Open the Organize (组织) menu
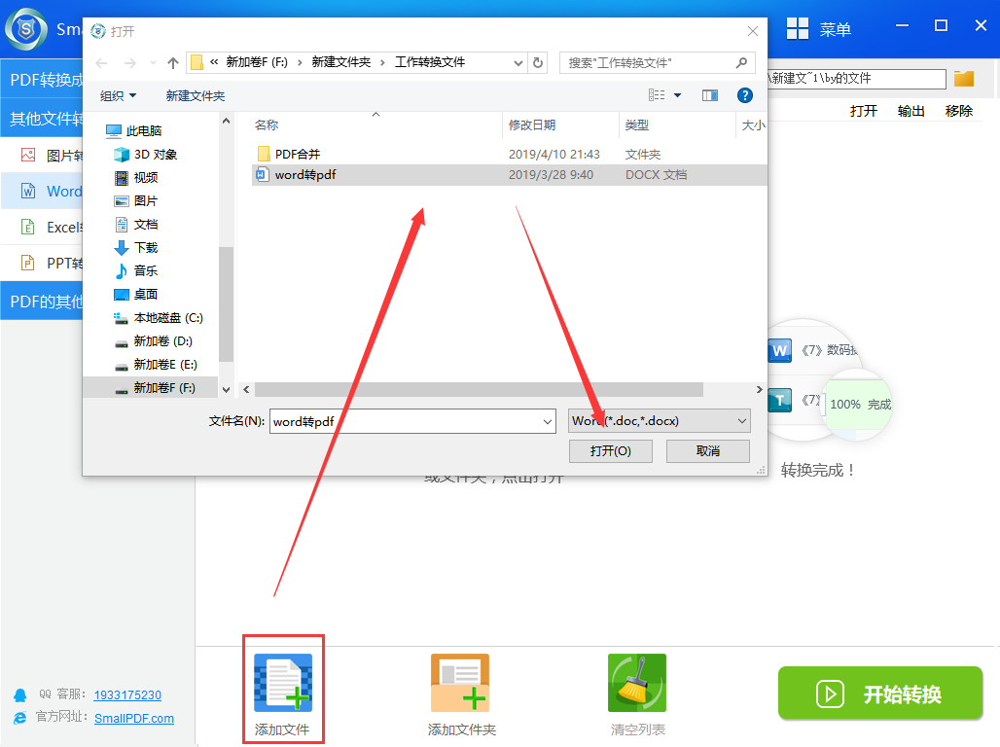The width and height of the screenshot is (1000, 747). (119, 95)
